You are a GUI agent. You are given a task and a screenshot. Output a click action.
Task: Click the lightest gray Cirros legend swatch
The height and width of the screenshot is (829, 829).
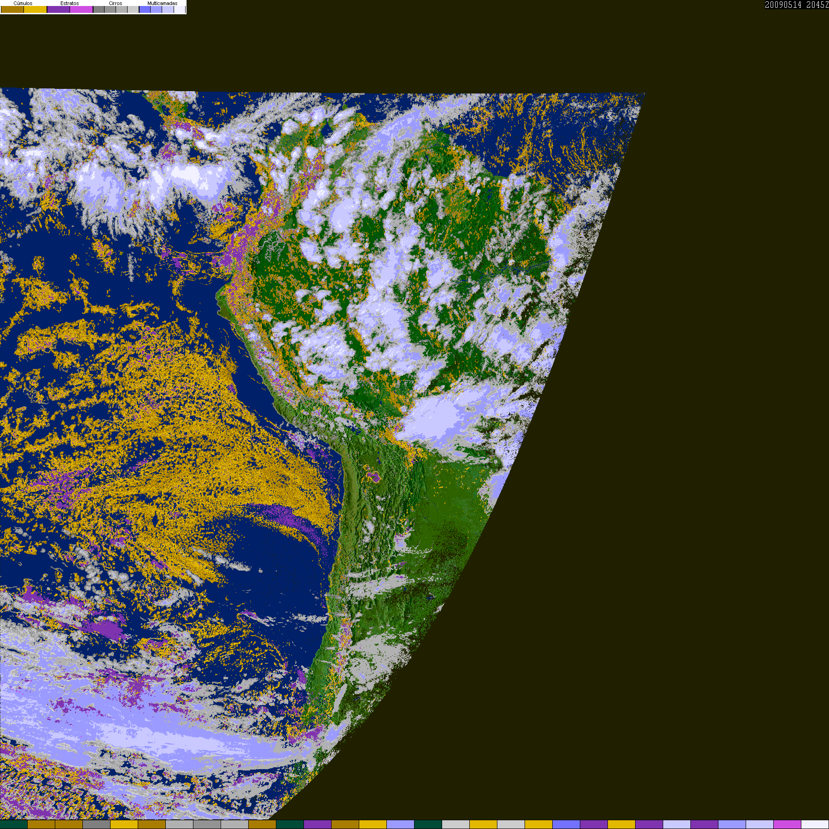[133, 9]
